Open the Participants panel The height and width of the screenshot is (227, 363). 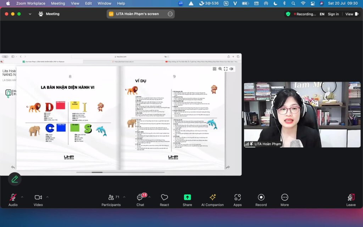[111, 198]
